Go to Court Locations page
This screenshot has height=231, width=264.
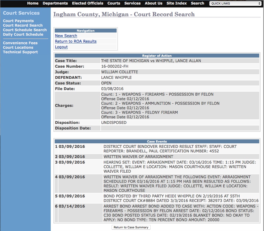tap(18, 47)
